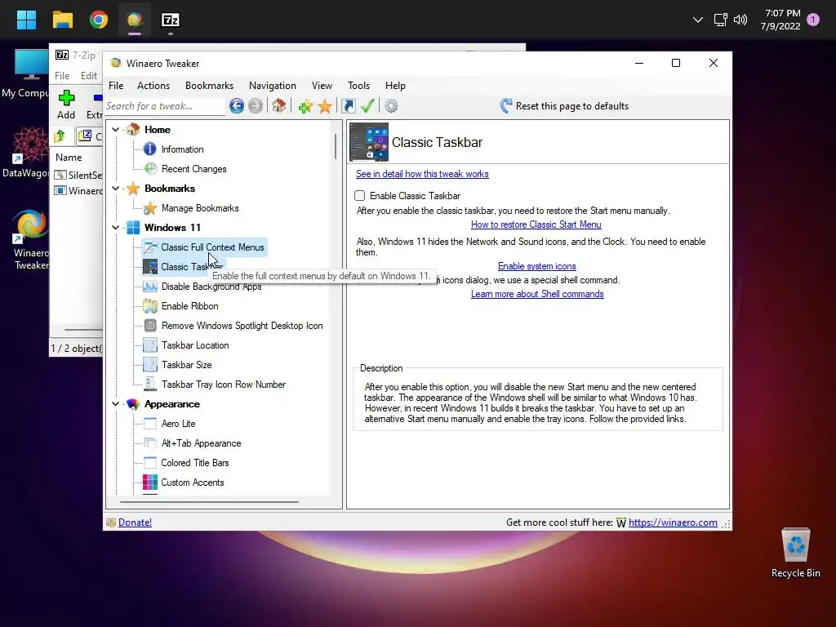Add bookmark using green plus star icon
The height and width of the screenshot is (627, 836).
pyautogui.click(x=305, y=106)
